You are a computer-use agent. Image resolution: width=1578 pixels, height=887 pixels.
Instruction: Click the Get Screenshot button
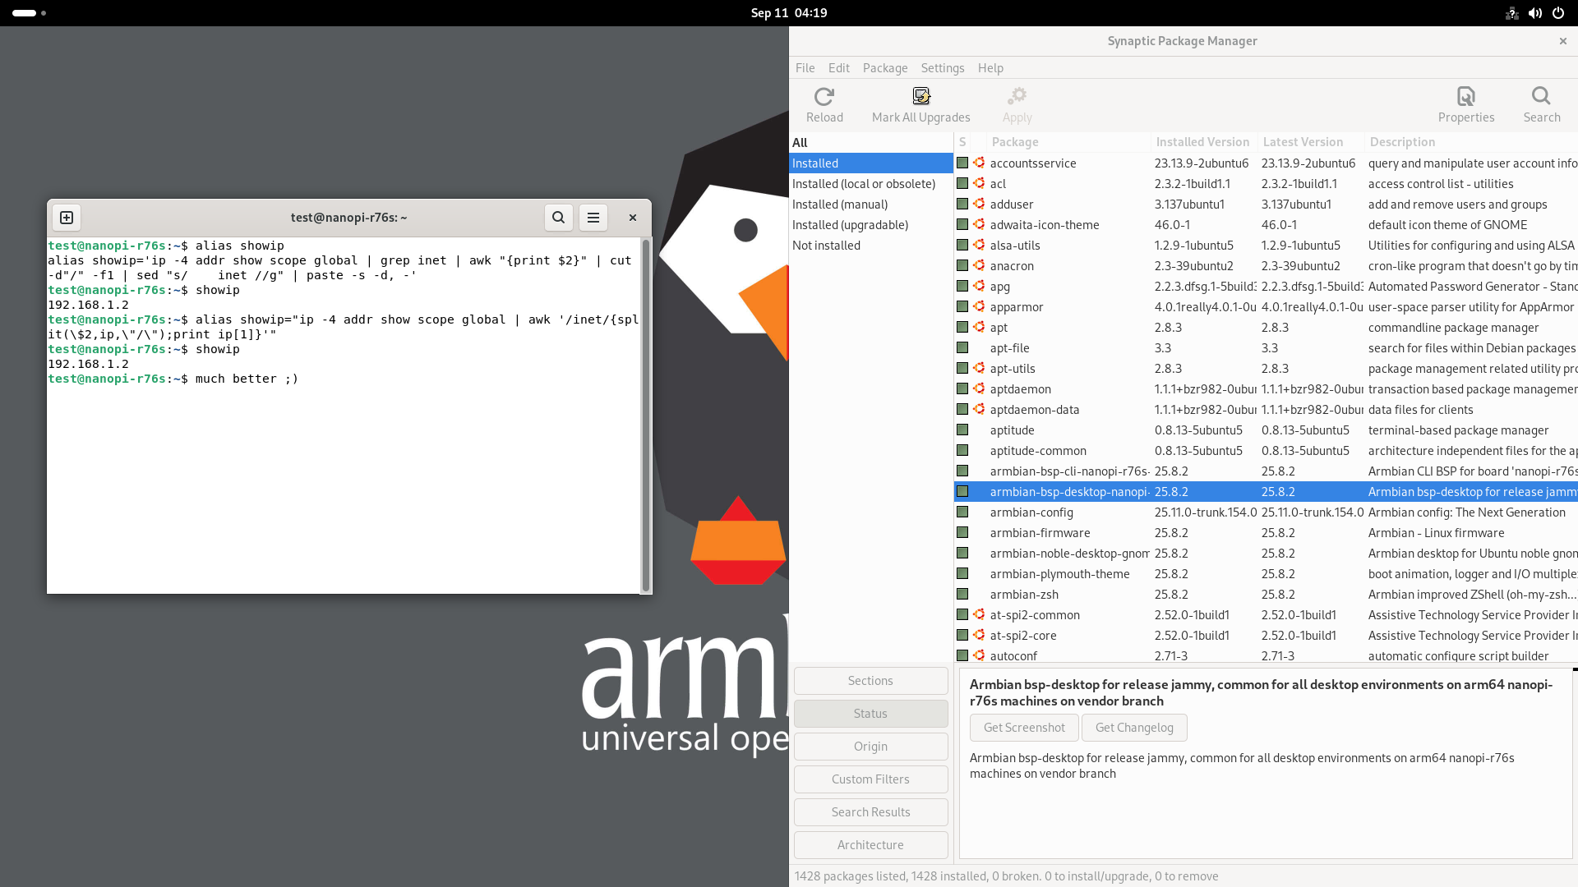pos(1024,728)
